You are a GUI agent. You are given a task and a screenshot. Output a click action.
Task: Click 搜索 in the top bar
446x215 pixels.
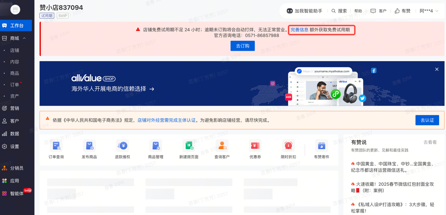339,11
